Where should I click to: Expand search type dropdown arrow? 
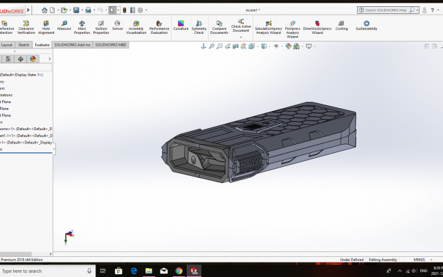(x=417, y=10)
